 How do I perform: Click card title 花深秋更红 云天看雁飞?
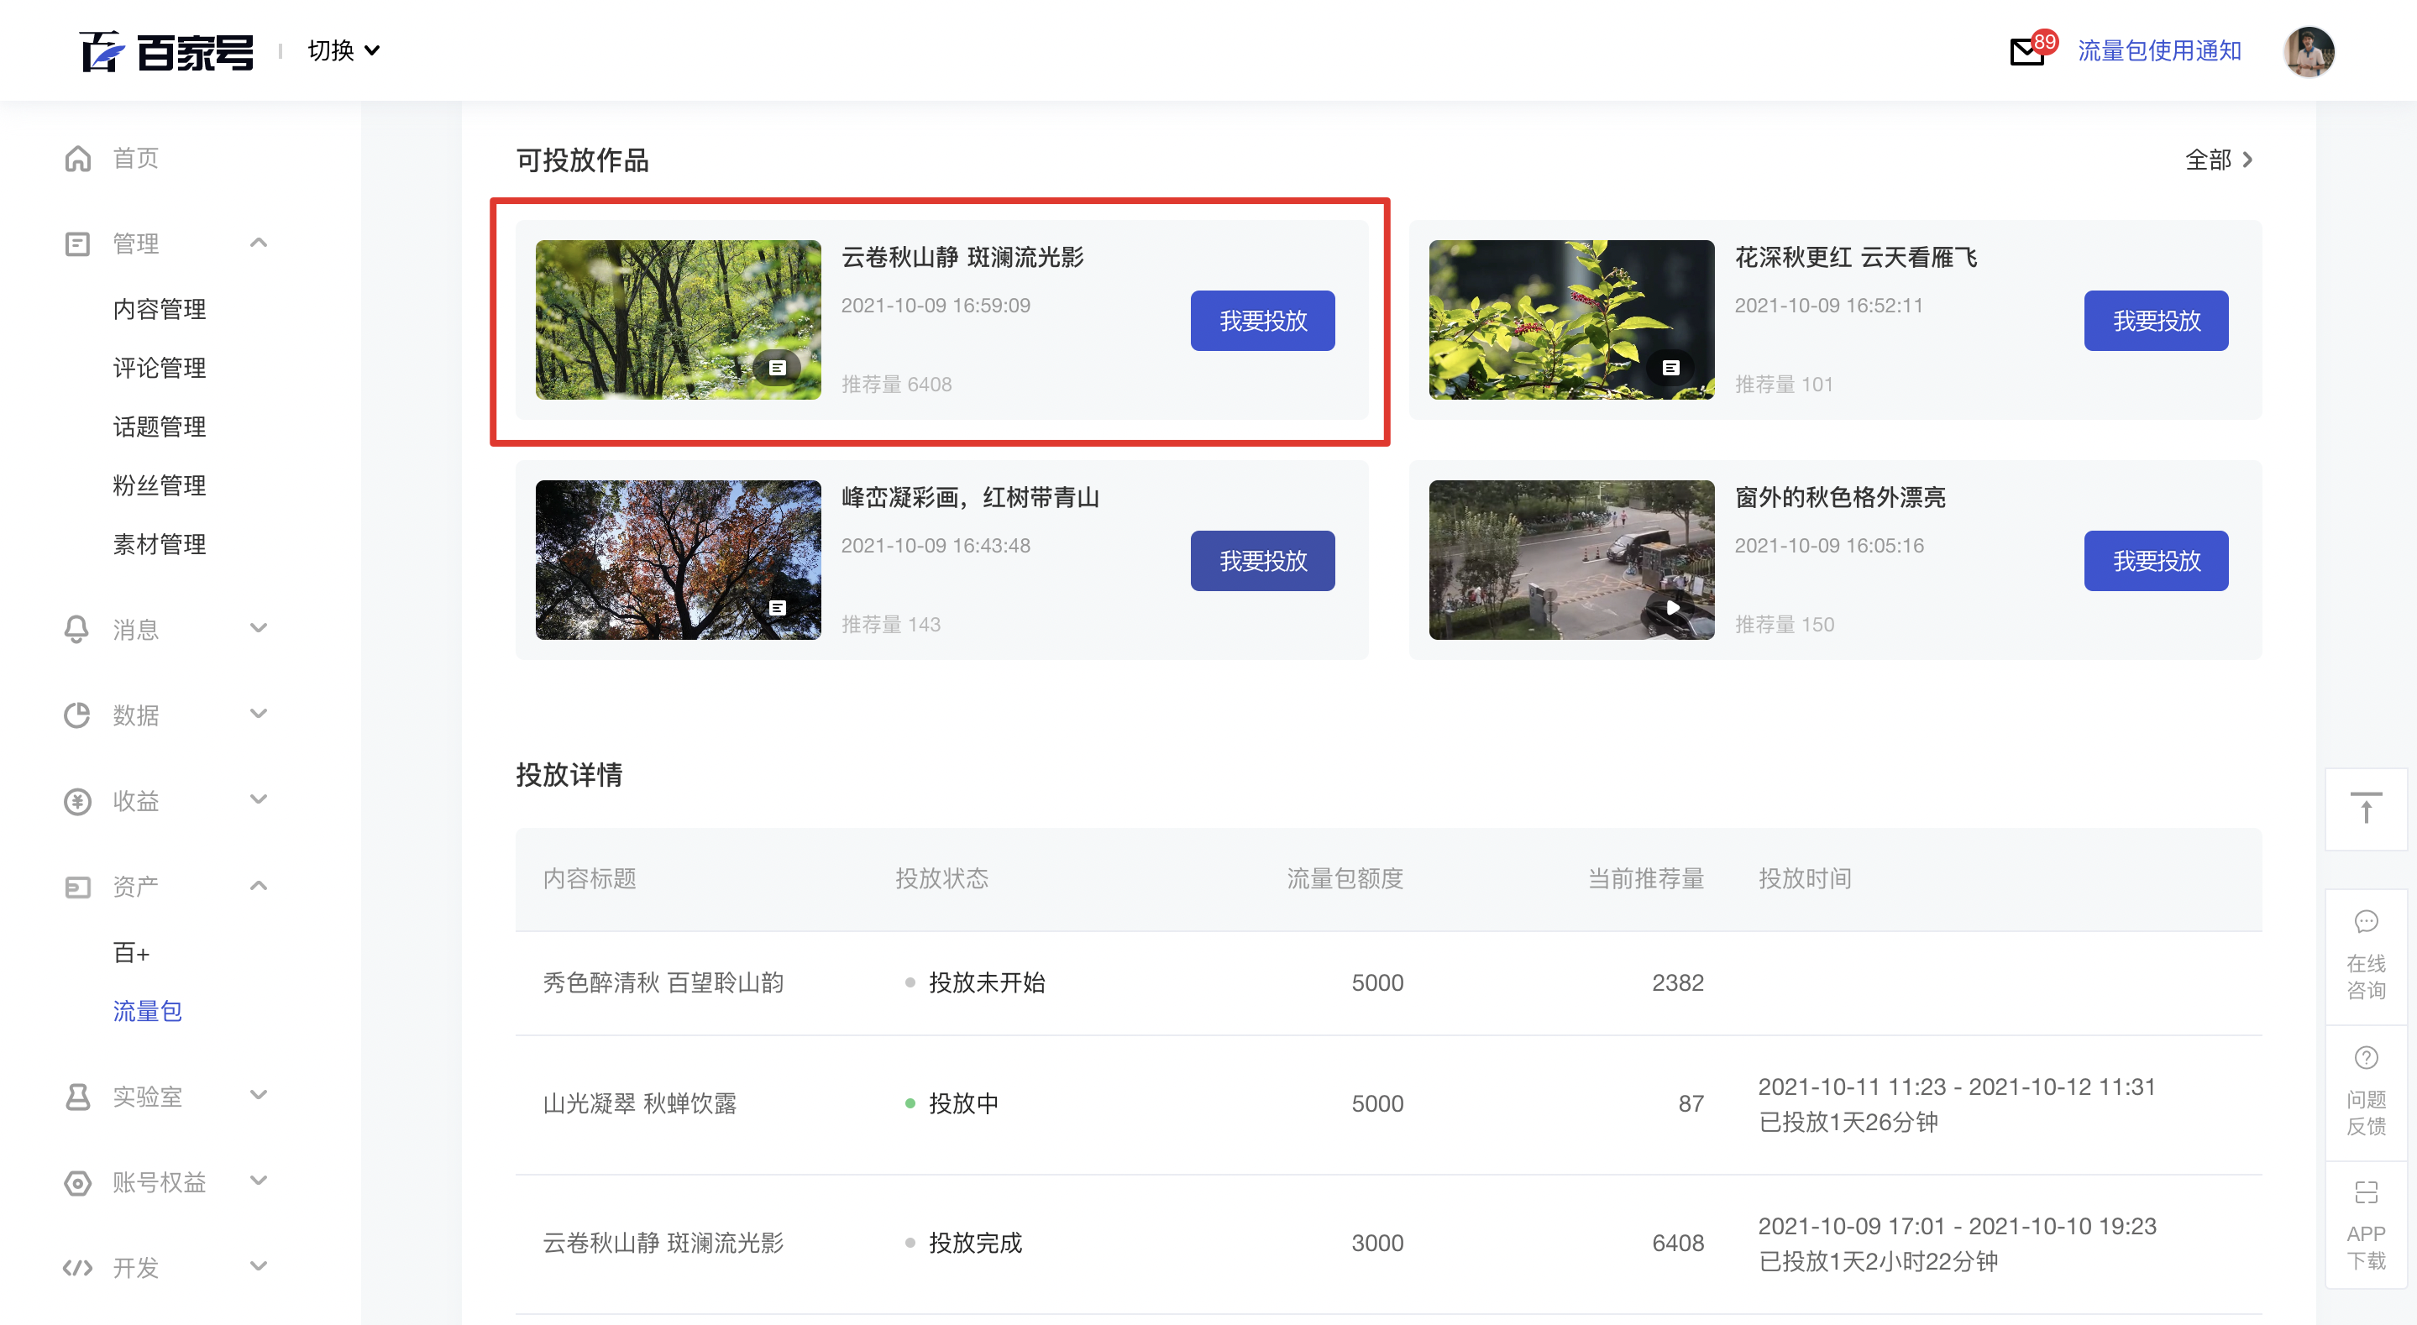pos(1855,257)
